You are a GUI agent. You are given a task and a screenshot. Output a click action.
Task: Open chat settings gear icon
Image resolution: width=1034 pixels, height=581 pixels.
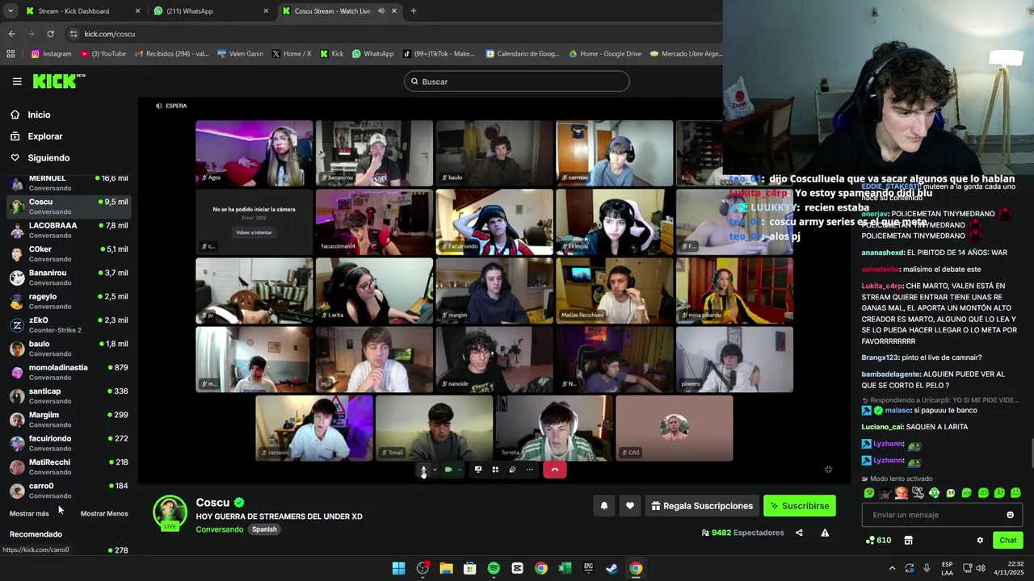pos(980,540)
